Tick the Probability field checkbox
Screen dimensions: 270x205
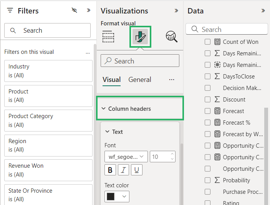(207, 180)
